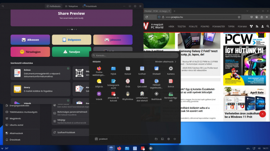Open Firefox from the pinned apps grid
Screen dimensions: 270x151
tap(99, 71)
